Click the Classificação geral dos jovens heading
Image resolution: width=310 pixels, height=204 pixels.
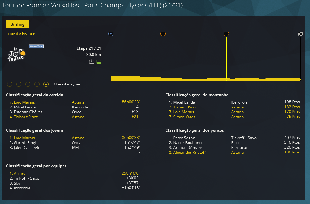coord(35,130)
